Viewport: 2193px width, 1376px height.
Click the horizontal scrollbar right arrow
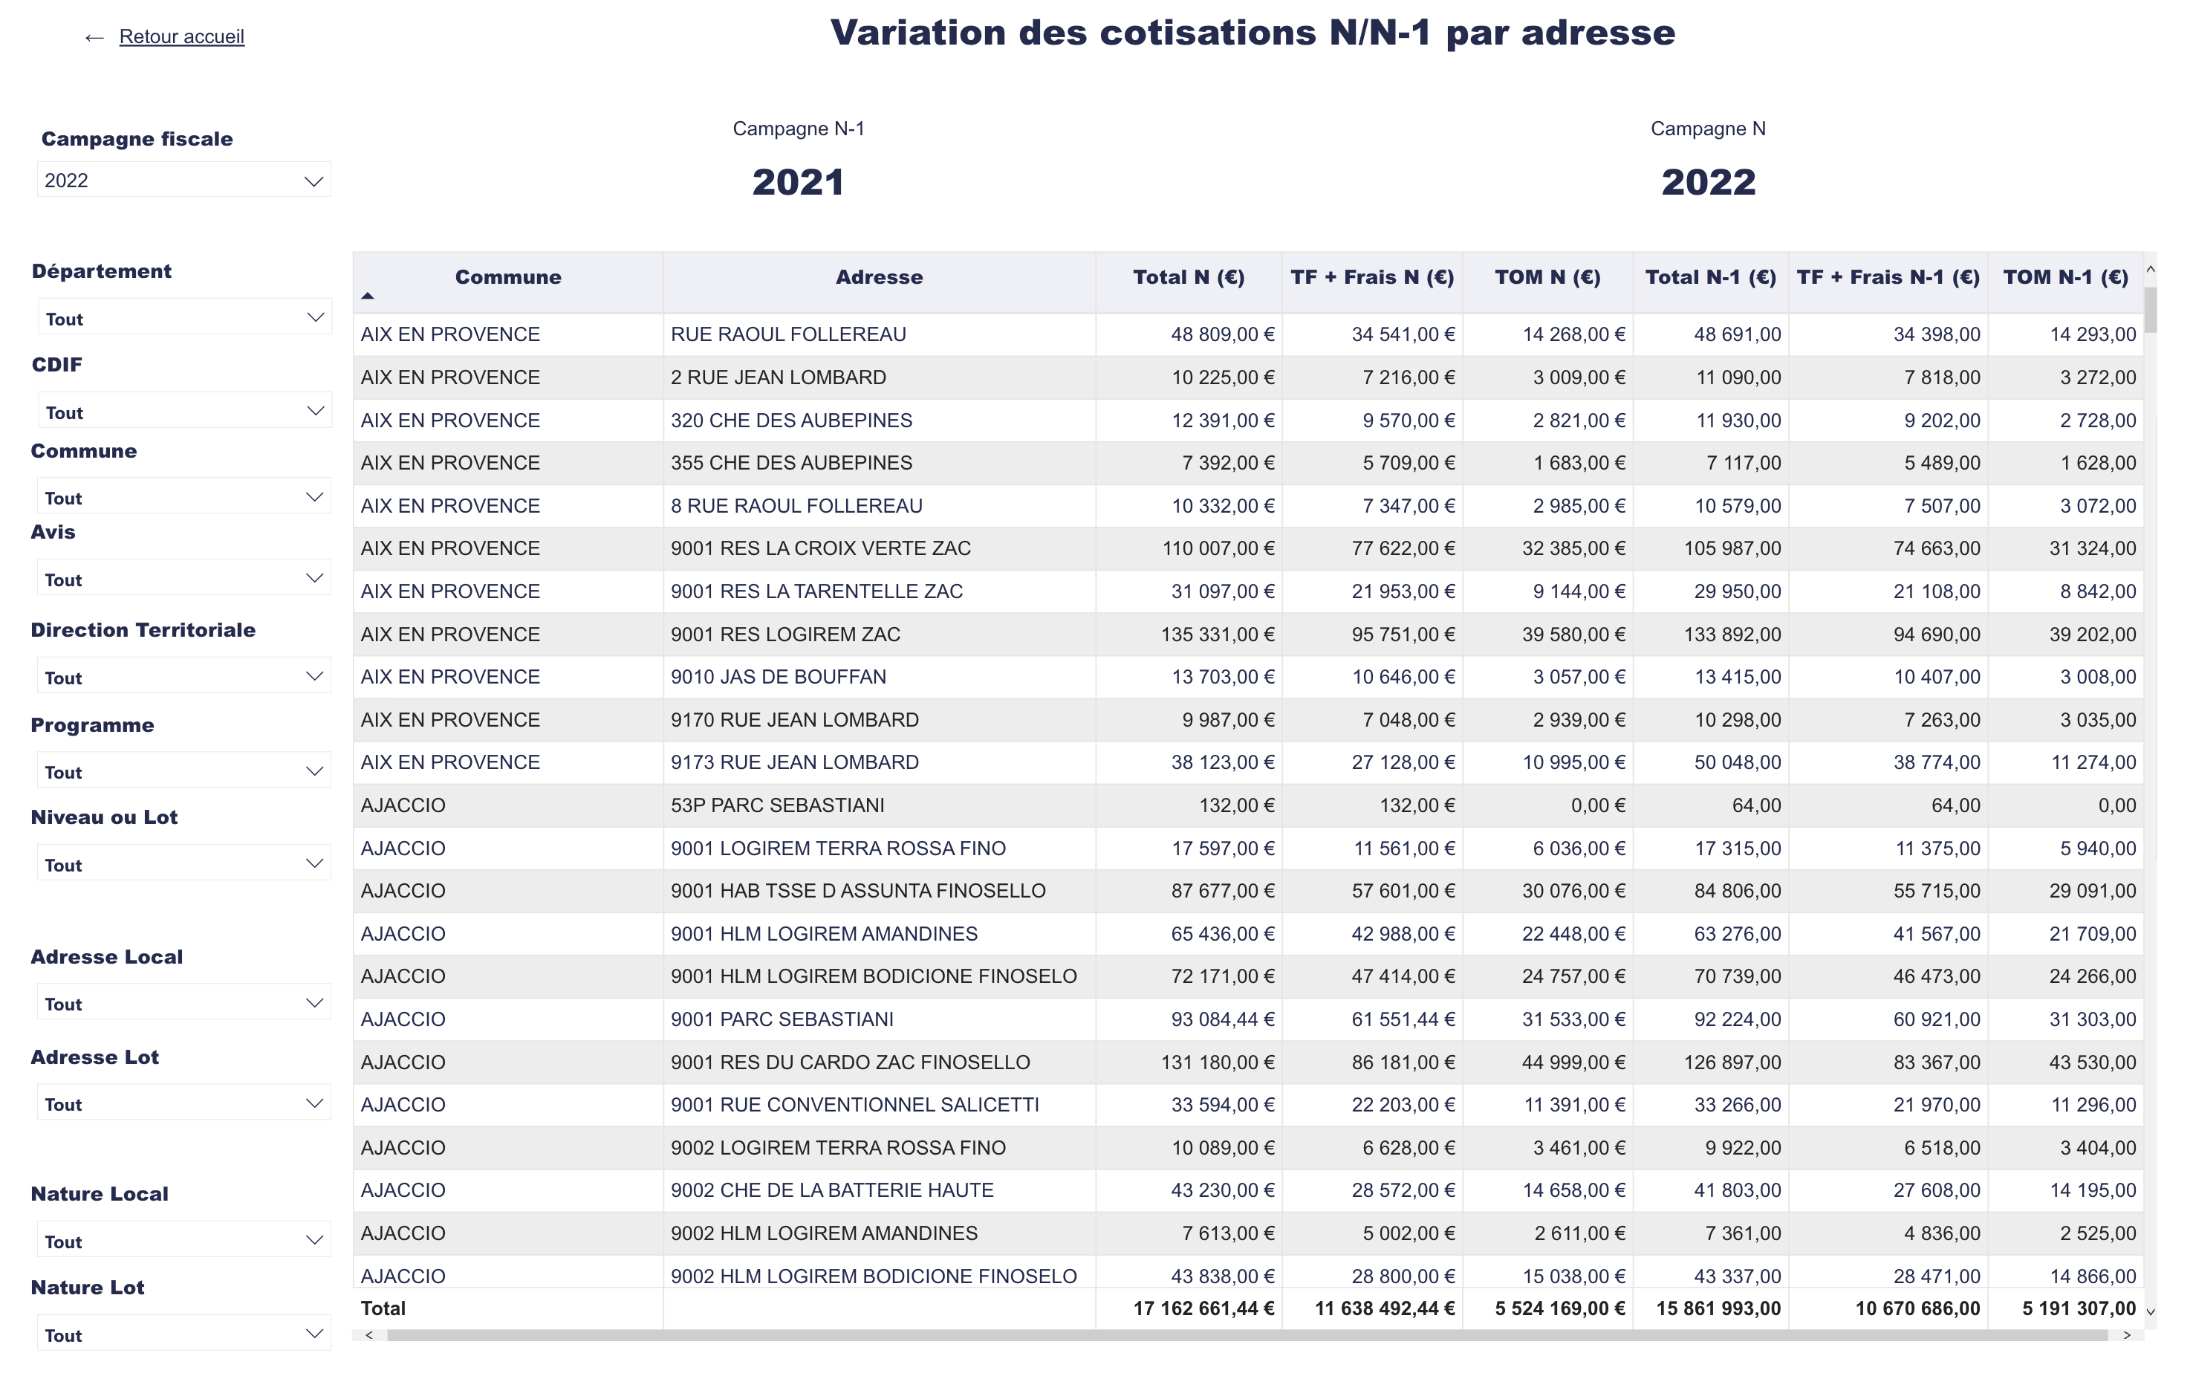coord(2127,1335)
